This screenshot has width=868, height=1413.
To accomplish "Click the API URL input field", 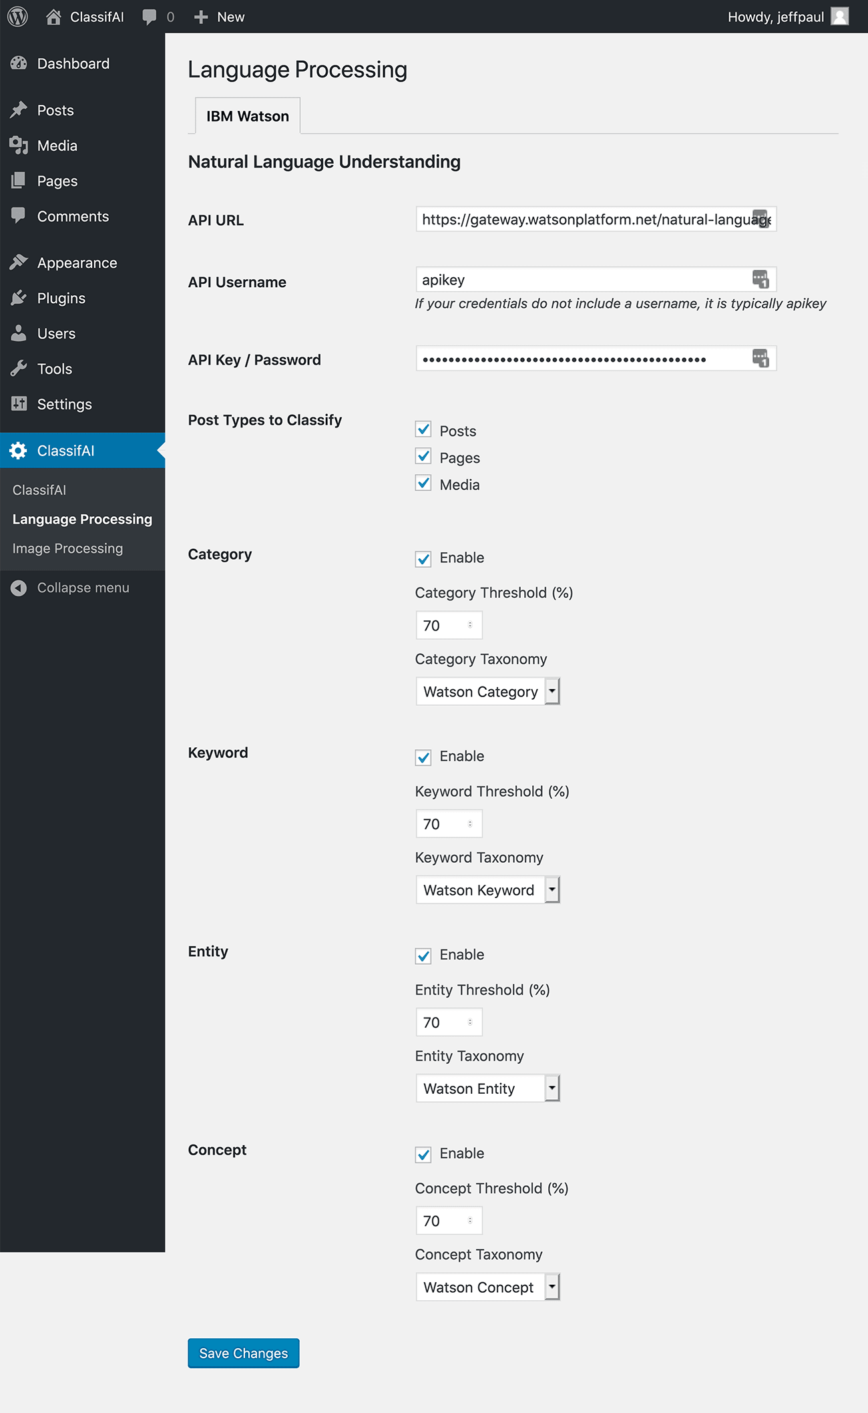I will pyautogui.click(x=596, y=219).
